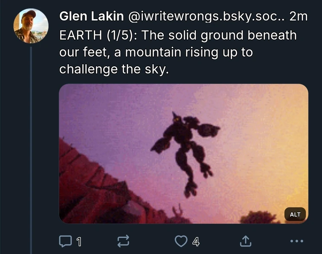Show the GIF's ALT text badge

295,214
